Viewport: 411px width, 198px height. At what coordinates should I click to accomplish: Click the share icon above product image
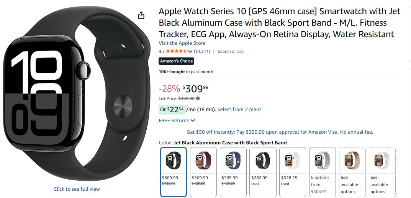tap(141, 15)
